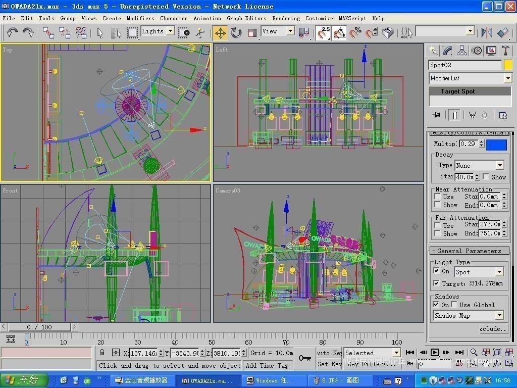Viewport: 517px width, 388px height.
Task: Activate the Select and Rotate tool
Action: (236, 33)
